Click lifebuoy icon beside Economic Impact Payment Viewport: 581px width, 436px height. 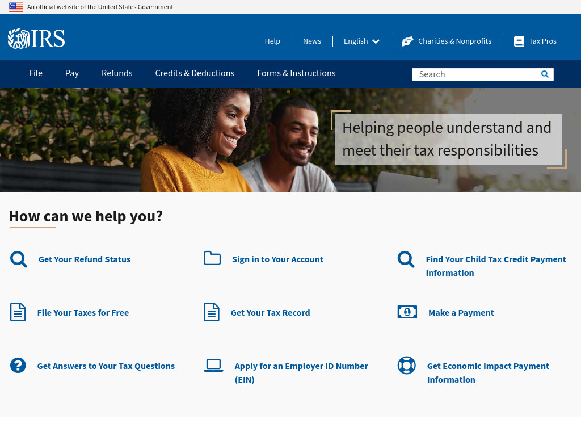(x=406, y=365)
